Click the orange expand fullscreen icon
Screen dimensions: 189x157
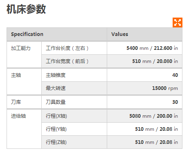pos(178,22)
